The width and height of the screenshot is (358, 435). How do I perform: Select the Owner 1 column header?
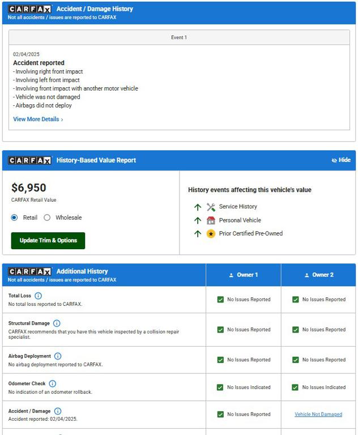click(x=244, y=275)
